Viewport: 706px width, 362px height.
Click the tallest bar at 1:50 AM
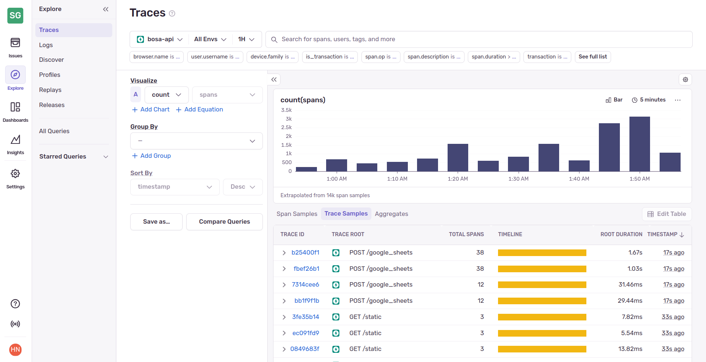pyautogui.click(x=639, y=144)
